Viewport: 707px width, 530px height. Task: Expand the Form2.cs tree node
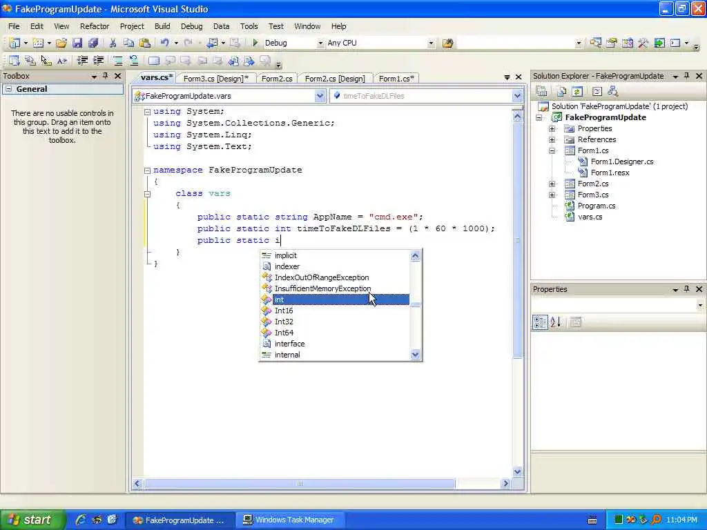tap(552, 184)
